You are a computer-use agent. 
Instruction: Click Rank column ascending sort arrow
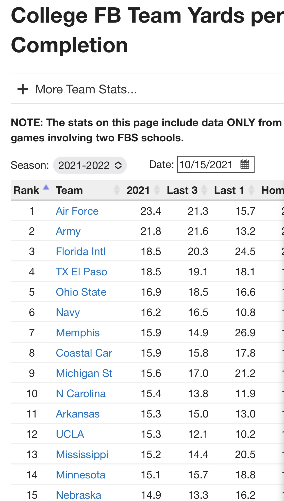pyautogui.click(x=46, y=187)
